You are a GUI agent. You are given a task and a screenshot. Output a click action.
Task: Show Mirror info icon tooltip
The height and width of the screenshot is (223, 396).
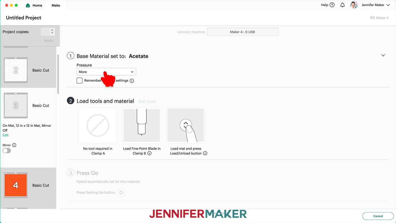click(x=14, y=145)
